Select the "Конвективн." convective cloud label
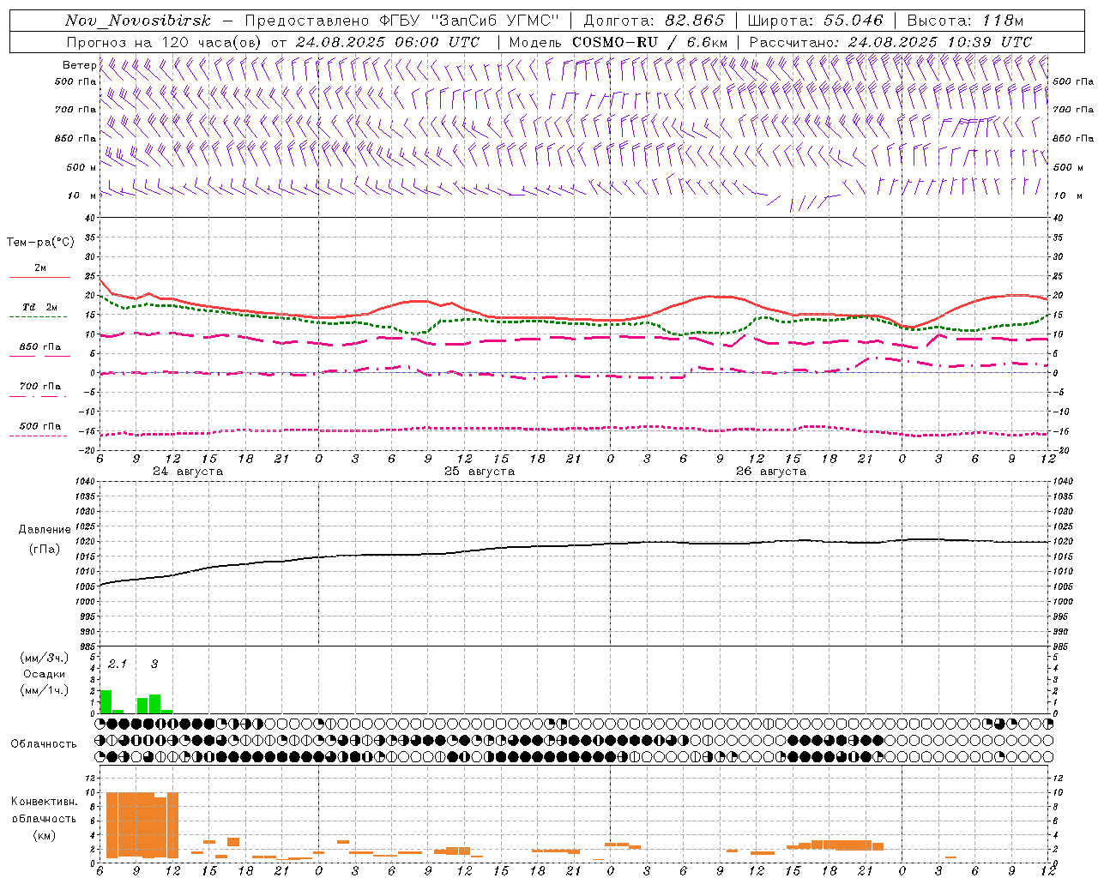The width and height of the screenshot is (1098, 878). pos(44,802)
